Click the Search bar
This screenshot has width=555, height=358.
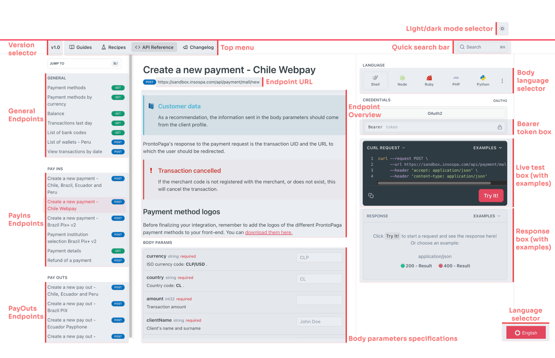(x=483, y=47)
